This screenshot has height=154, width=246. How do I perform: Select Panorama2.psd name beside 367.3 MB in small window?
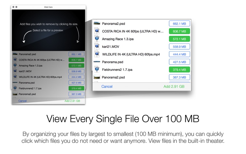(27, 94)
